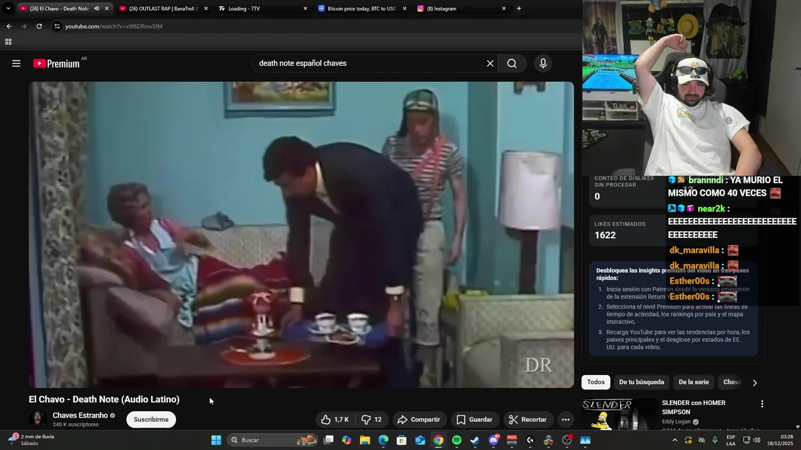The width and height of the screenshot is (801, 450).
Task: Subscribe using the Suscribirme button
Action: (151, 419)
